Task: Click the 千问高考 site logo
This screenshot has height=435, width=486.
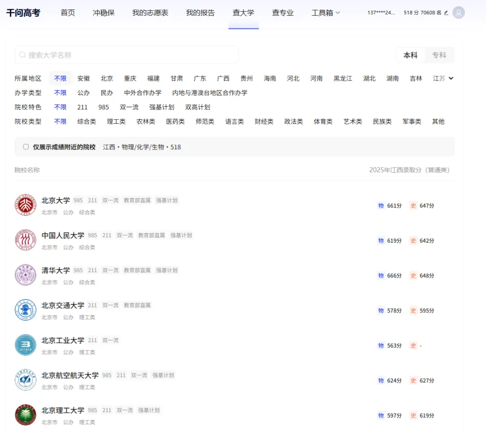Action: click(23, 13)
